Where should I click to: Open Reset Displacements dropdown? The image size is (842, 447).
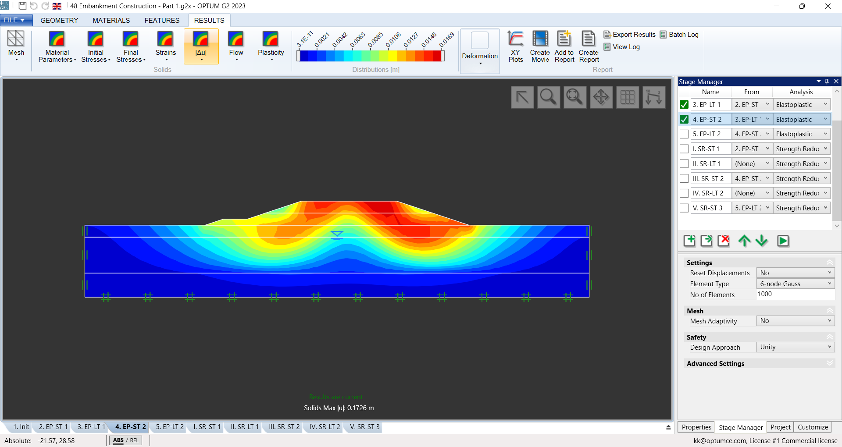(x=796, y=273)
